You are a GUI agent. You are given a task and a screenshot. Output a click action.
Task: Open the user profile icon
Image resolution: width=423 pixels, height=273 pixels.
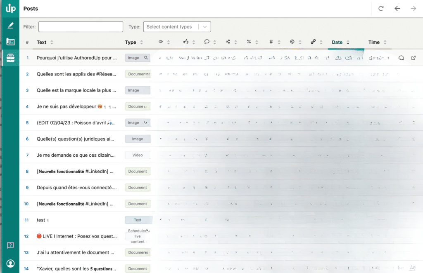10,263
